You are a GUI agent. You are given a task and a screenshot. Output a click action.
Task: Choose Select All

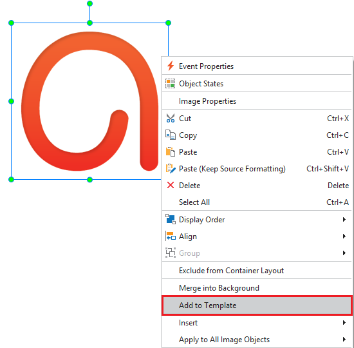[257, 202]
